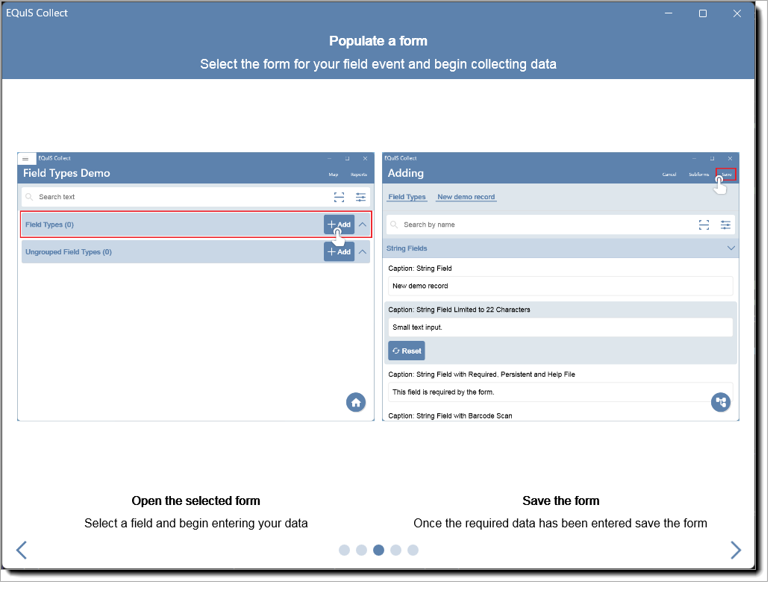Select the highlighted third page indicator dot
779x593 pixels.
[x=378, y=550]
